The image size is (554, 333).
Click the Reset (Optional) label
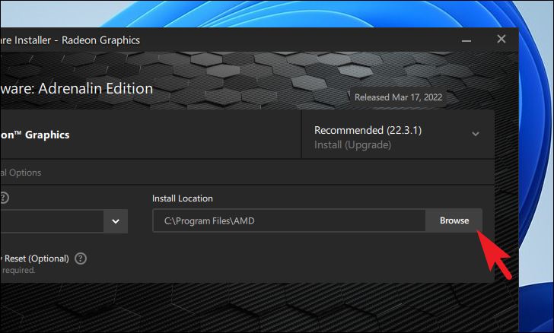[x=35, y=258]
